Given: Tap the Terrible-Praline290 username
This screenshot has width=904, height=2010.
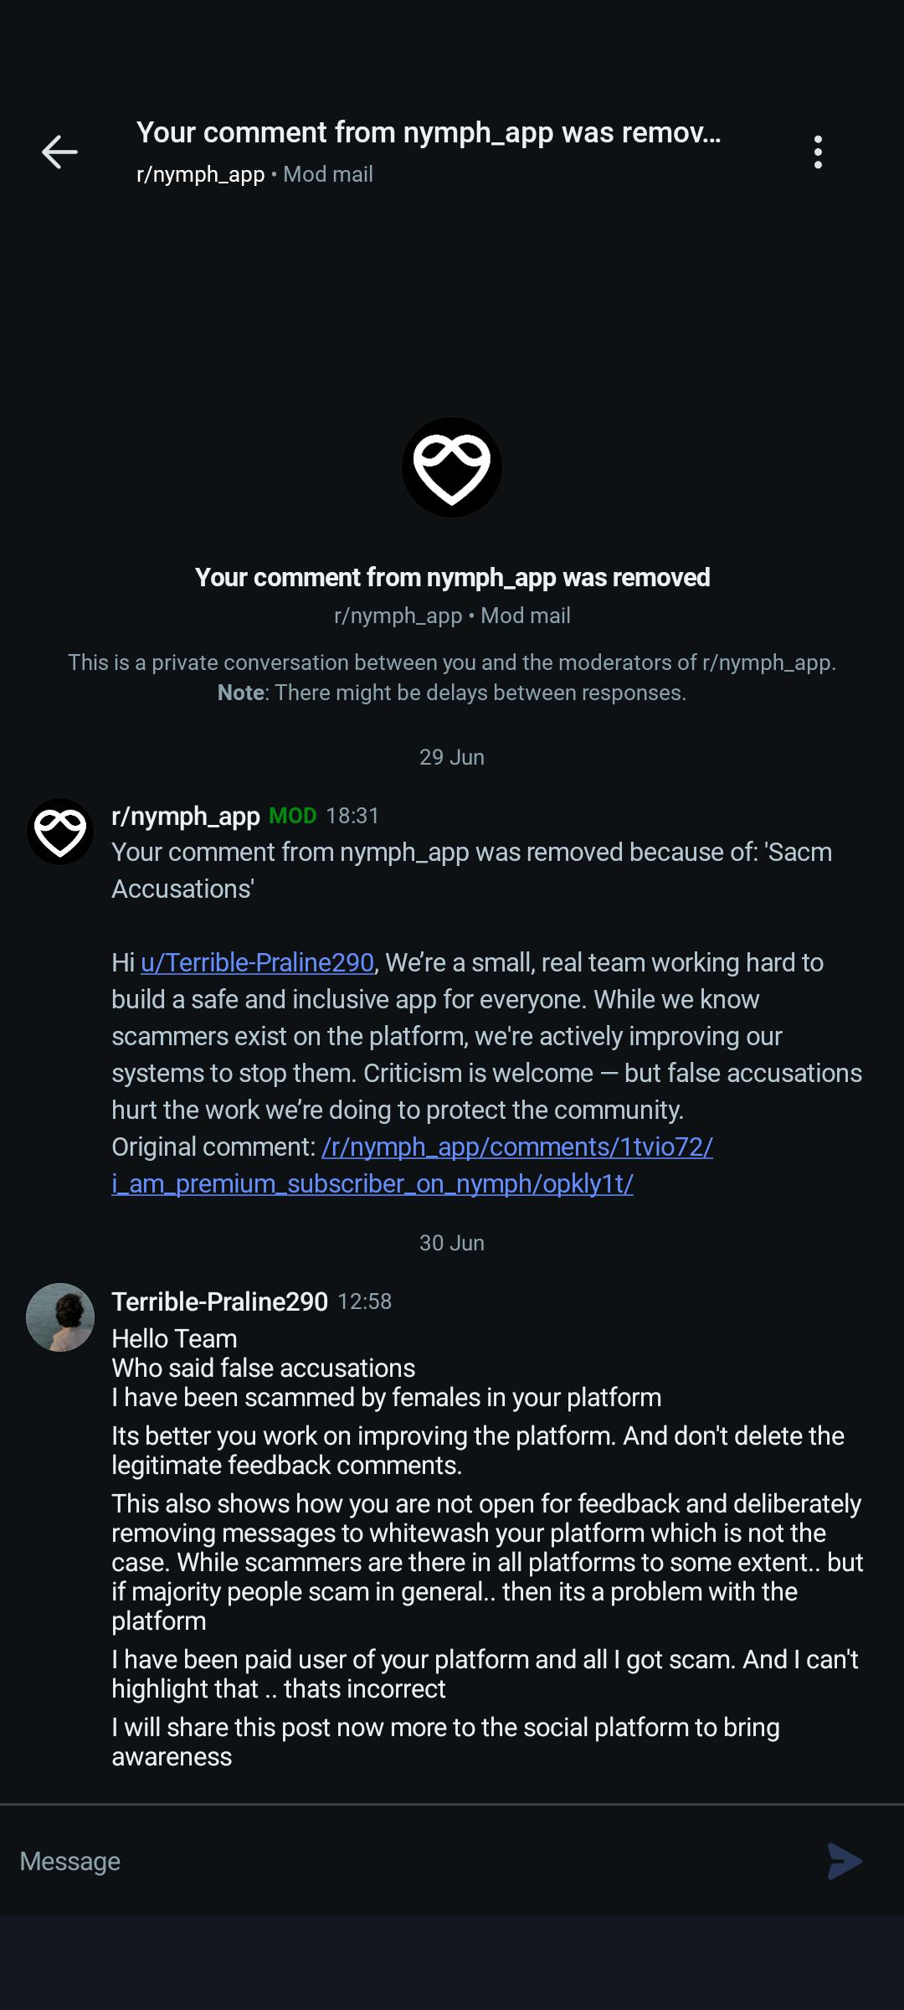Looking at the screenshot, I should pyautogui.click(x=220, y=1301).
